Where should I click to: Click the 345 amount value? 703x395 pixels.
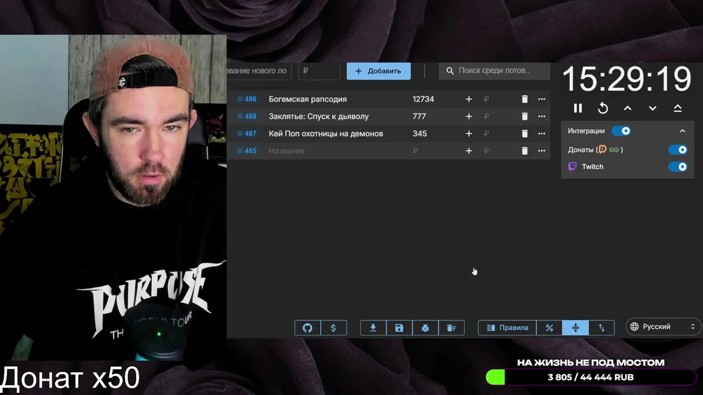tap(420, 133)
